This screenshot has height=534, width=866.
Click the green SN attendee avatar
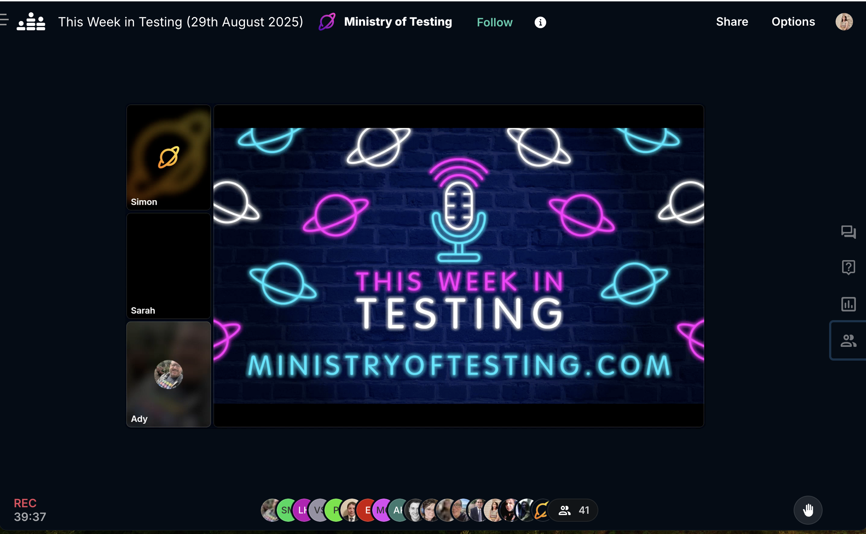(286, 510)
